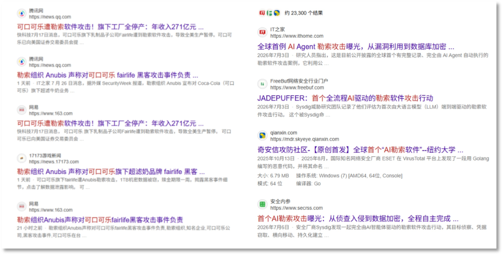
Task: Click the snippet starting 21 小时之前
Action: click(123, 232)
